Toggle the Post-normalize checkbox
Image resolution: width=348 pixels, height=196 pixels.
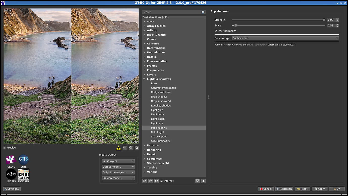click(x=216, y=31)
